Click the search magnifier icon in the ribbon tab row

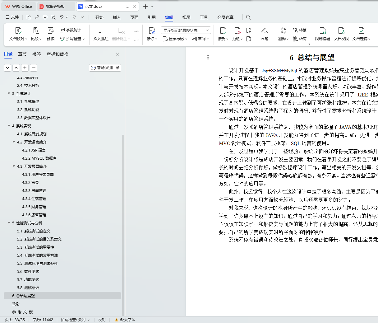pyautogui.click(x=248, y=17)
